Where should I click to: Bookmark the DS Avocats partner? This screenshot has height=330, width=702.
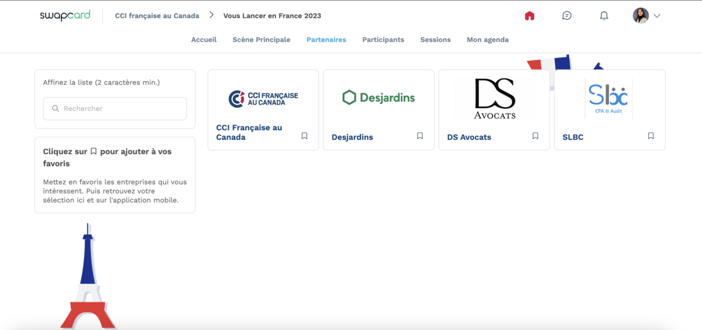[x=535, y=136]
